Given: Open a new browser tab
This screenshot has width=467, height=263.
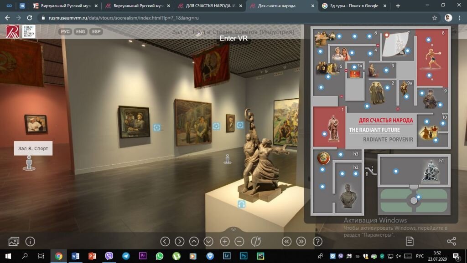Looking at the screenshot, I should [398, 5].
